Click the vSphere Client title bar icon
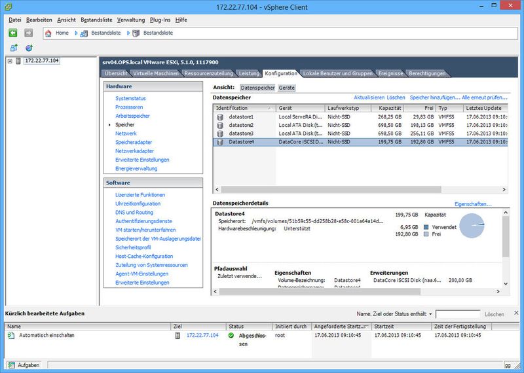Screen dimensions: 524x373 coord(8,7)
